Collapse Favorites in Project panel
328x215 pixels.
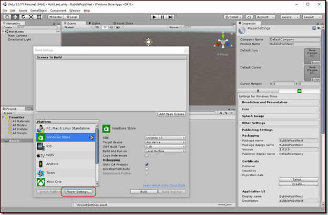(3, 117)
